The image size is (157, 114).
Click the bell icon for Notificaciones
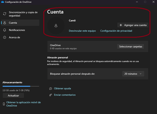(5, 30)
